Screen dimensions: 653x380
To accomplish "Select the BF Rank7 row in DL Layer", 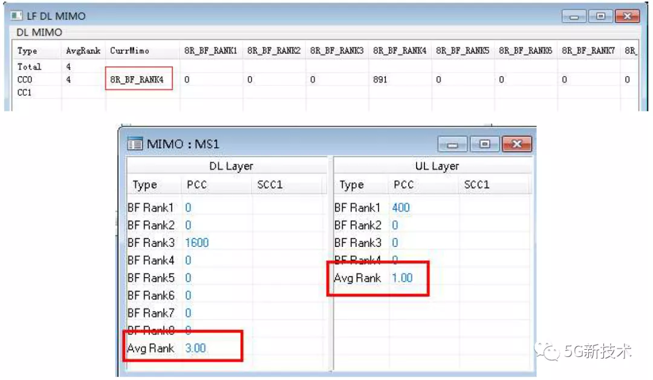I will point(227,313).
